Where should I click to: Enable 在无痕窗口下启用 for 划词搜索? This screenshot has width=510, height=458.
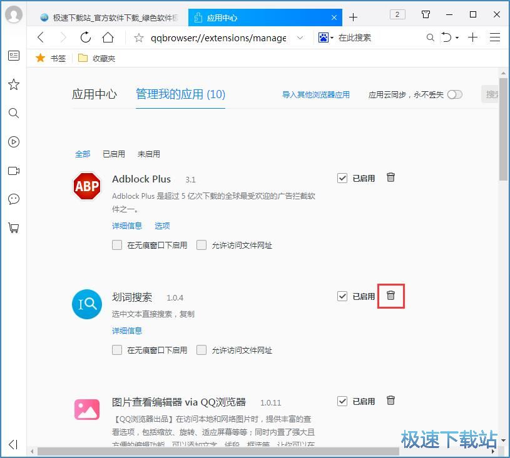pos(117,350)
